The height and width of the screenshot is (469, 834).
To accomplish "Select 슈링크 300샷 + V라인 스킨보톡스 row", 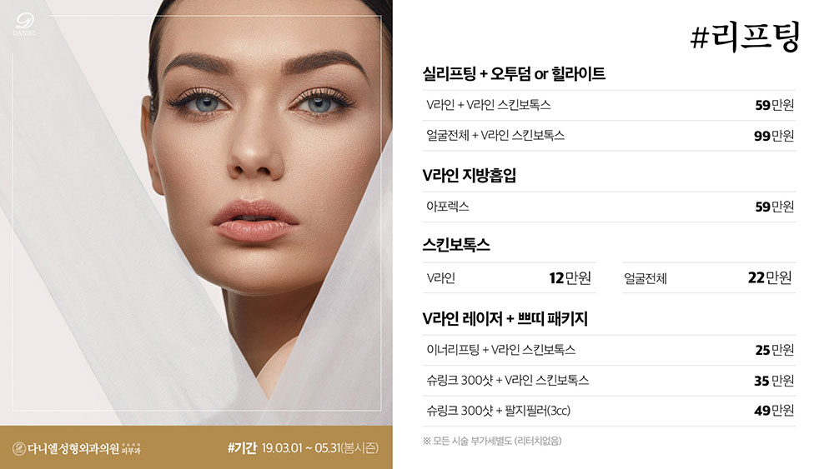I will tap(609, 381).
